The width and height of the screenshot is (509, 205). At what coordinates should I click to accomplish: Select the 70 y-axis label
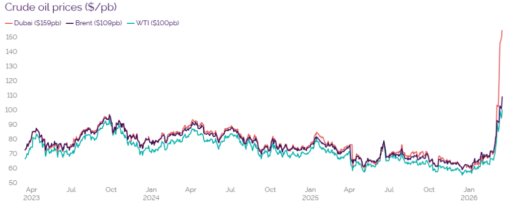[x=10, y=154]
